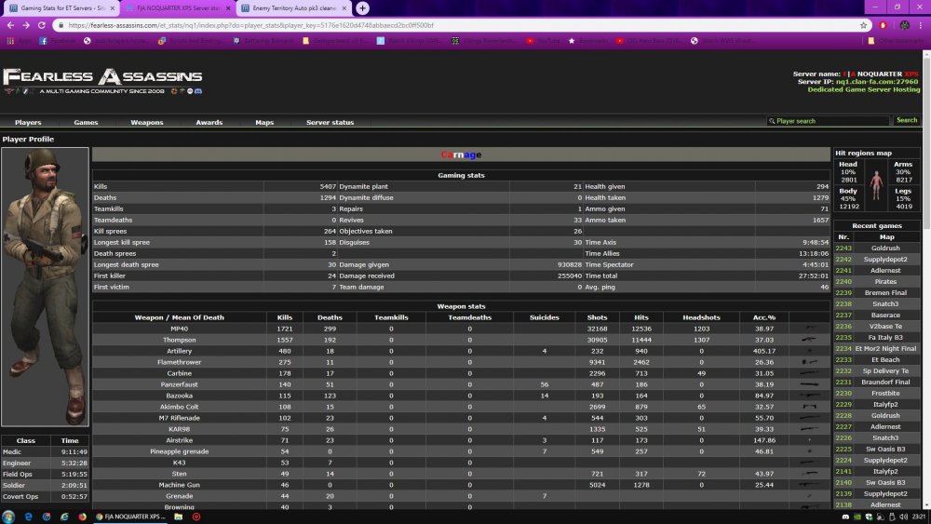Viewport: 931px width, 524px height.
Task: Close the Gaming Stats for ET Servers tab
Action: click(x=113, y=8)
